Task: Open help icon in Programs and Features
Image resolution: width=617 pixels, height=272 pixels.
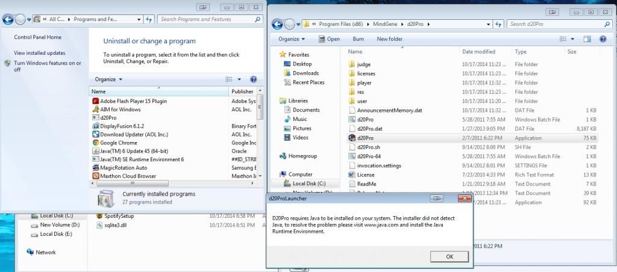Action: pyautogui.click(x=254, y=79)
